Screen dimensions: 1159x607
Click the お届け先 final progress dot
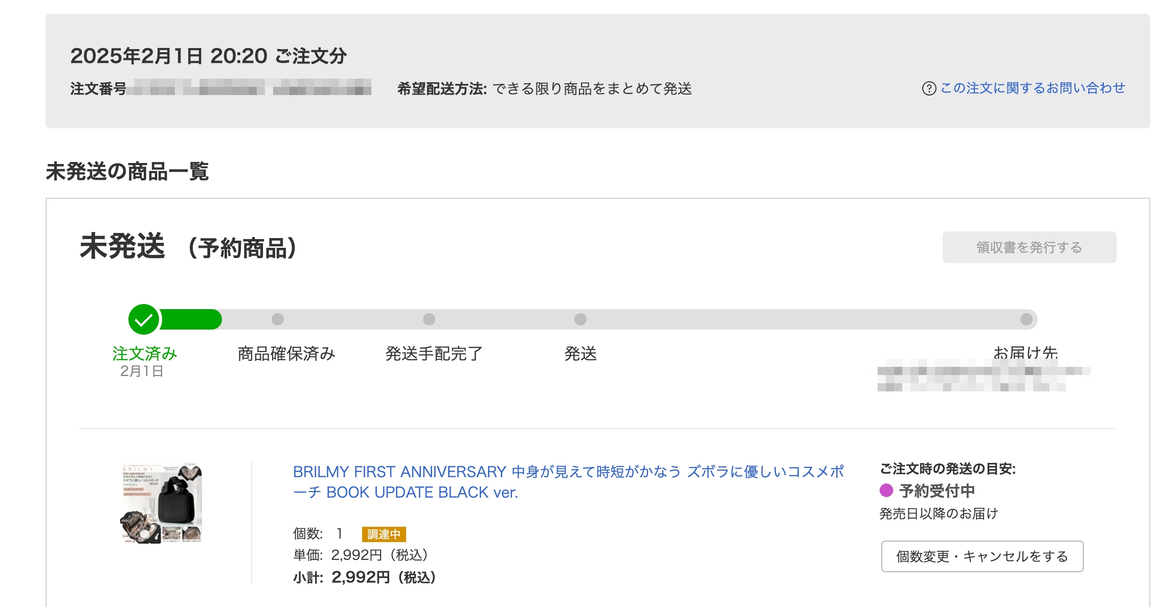point(1026,319)
